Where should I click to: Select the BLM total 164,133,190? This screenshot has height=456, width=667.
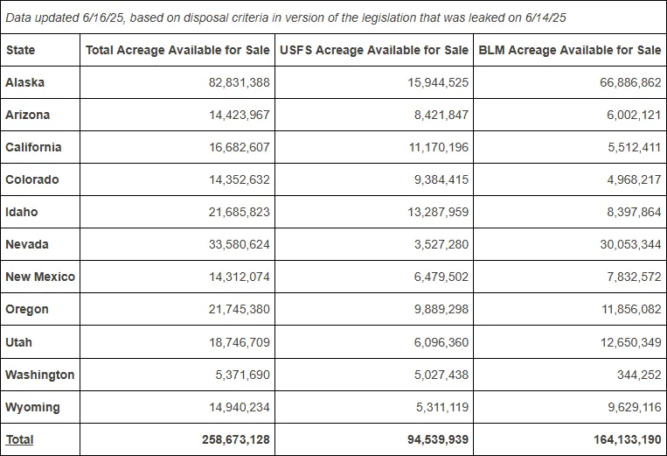click(628, 439)
